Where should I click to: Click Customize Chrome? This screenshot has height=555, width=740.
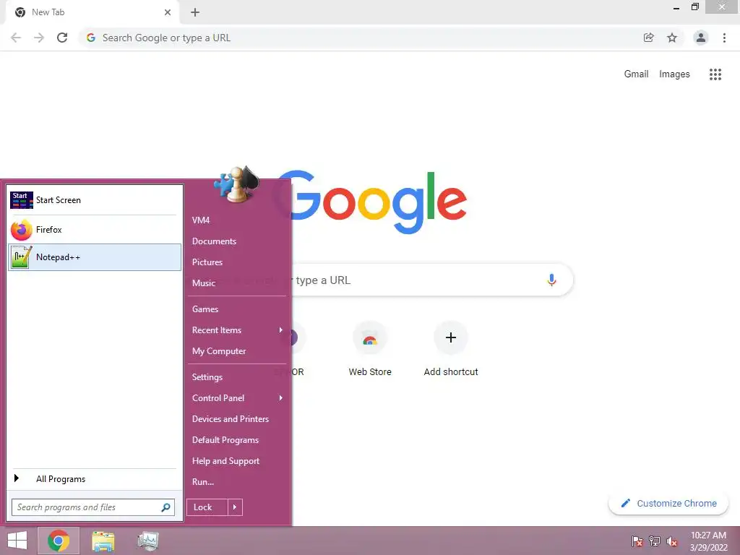(668, 504)
